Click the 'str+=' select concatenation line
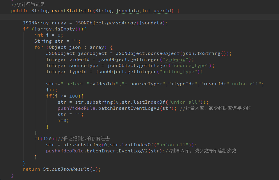279x180 pixels. tap(155, 84)
